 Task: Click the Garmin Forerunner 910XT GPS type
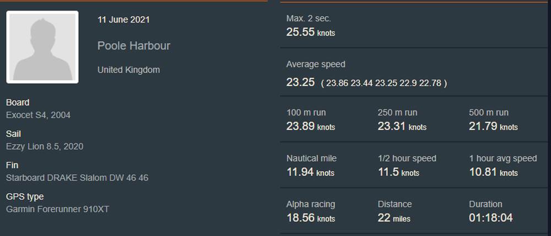pos(57,209)
